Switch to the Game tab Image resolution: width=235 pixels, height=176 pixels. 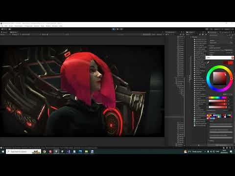tap(14, 32)
